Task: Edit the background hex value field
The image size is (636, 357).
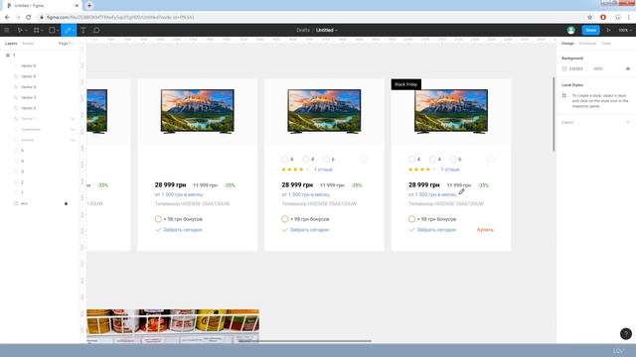Action: (576, 68)
